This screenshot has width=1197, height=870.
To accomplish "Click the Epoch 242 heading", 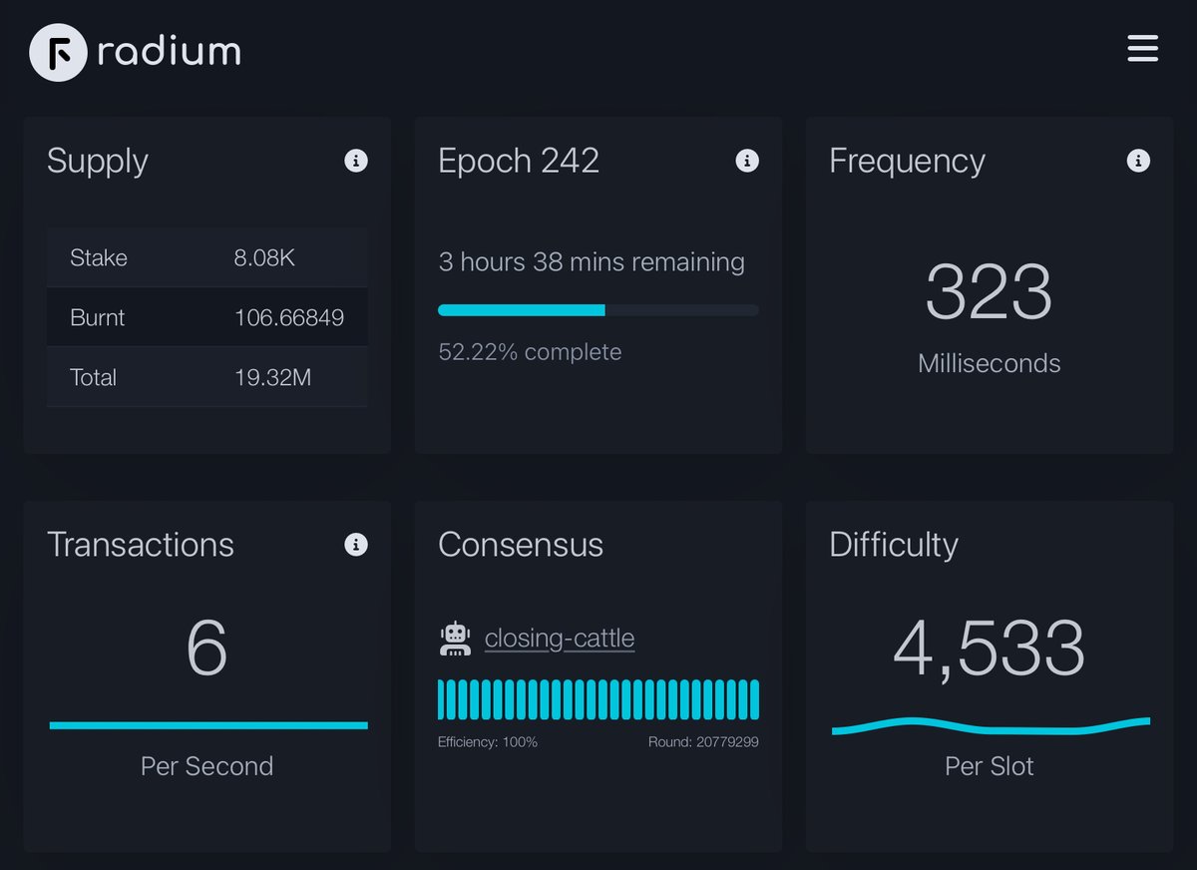I will tap(519, 162).
